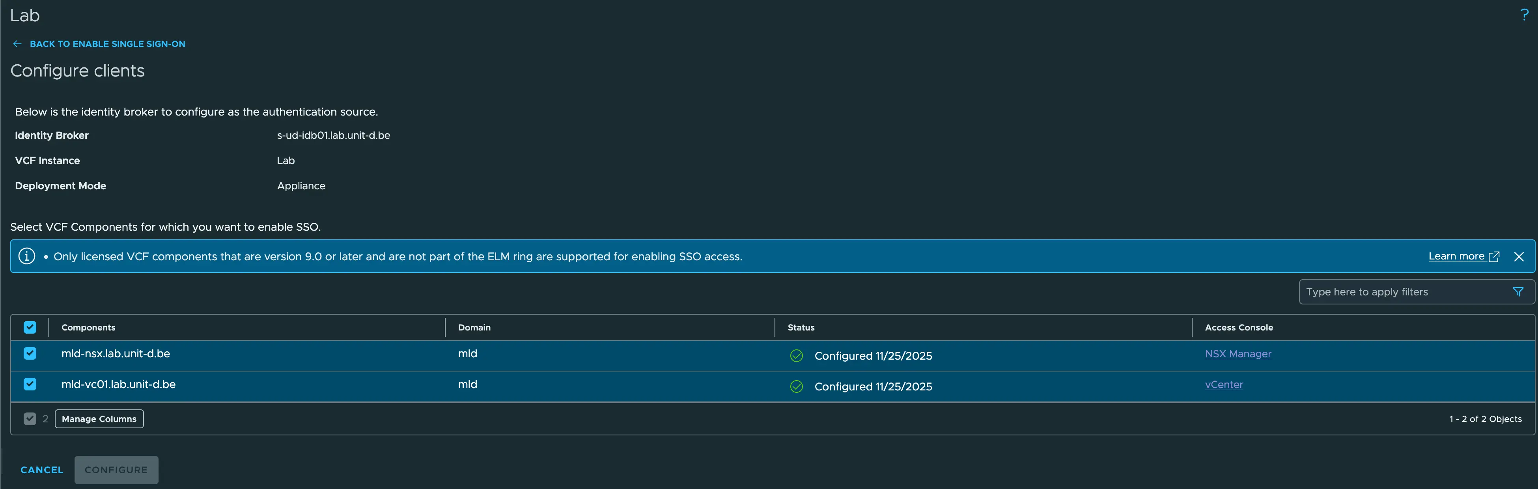Click the info circle icon on the banner
The width and height of the screenshot is (1538, 489).
point(26,256)
